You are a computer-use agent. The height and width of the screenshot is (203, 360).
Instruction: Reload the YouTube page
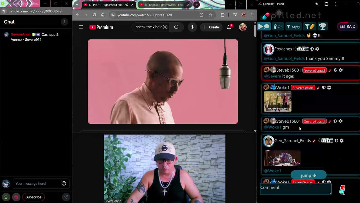[94, 15]
